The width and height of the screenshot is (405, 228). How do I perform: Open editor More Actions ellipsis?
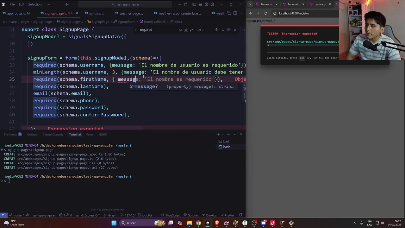[x=241, y=13]
